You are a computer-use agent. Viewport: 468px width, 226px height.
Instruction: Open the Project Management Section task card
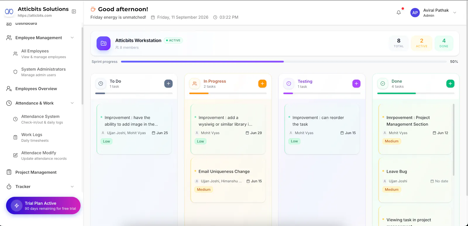click(415, 129)
